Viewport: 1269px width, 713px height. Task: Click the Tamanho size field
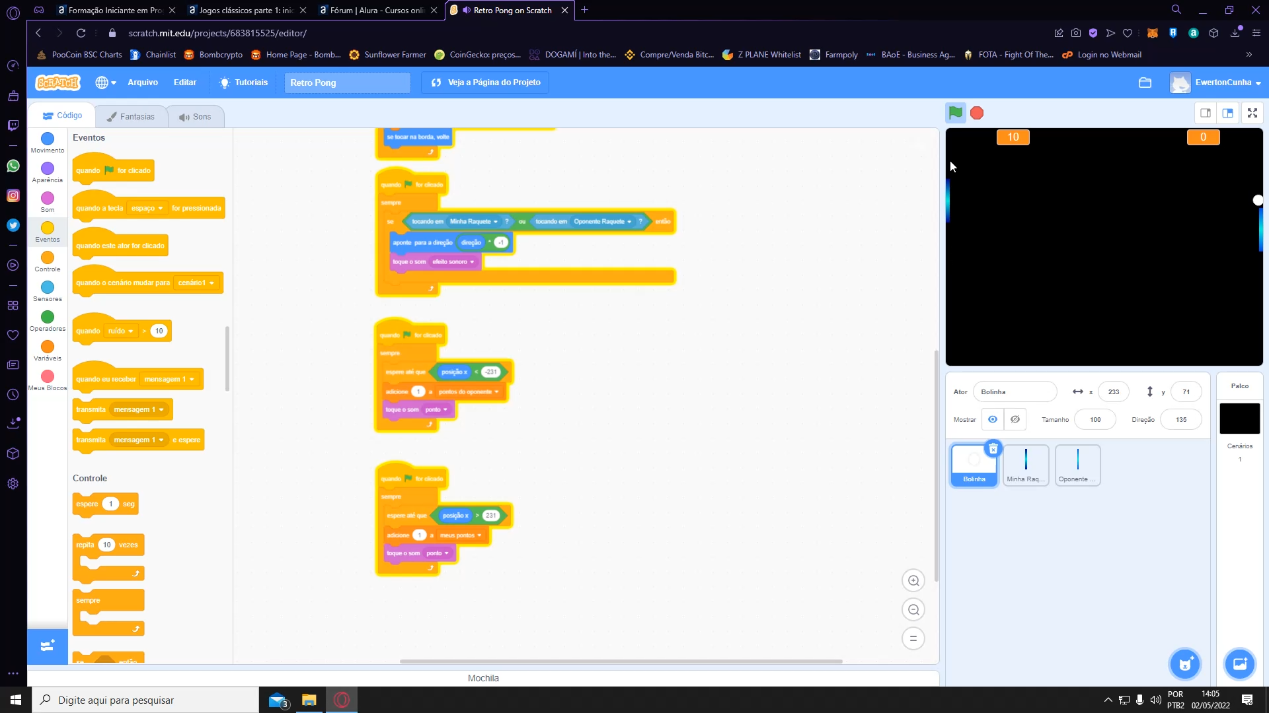1095,419
